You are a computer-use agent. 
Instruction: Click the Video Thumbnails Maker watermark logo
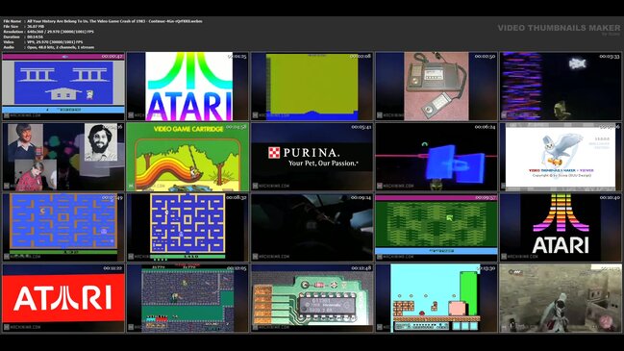(559, 29)
